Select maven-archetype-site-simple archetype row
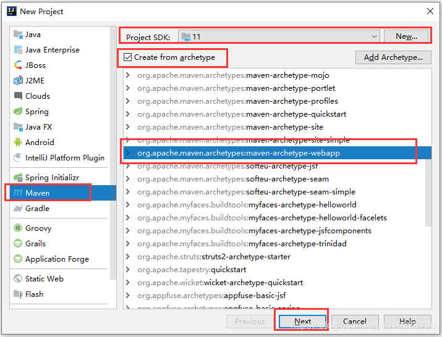This screenshot has width=442, height=337. tap(277, 140)
